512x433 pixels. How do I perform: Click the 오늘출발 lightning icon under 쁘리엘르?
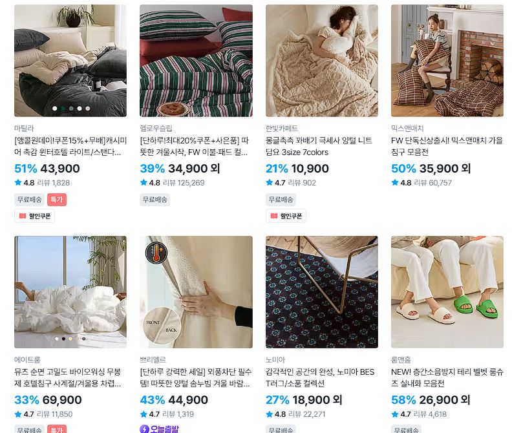coord(144,428)
